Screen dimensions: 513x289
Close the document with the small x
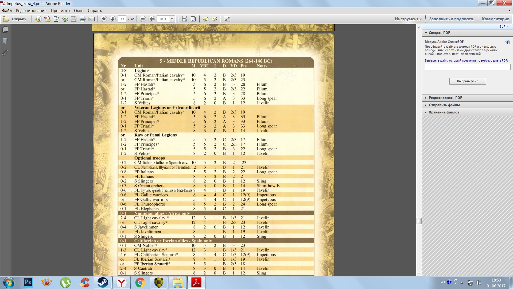(x=510, y=11)
